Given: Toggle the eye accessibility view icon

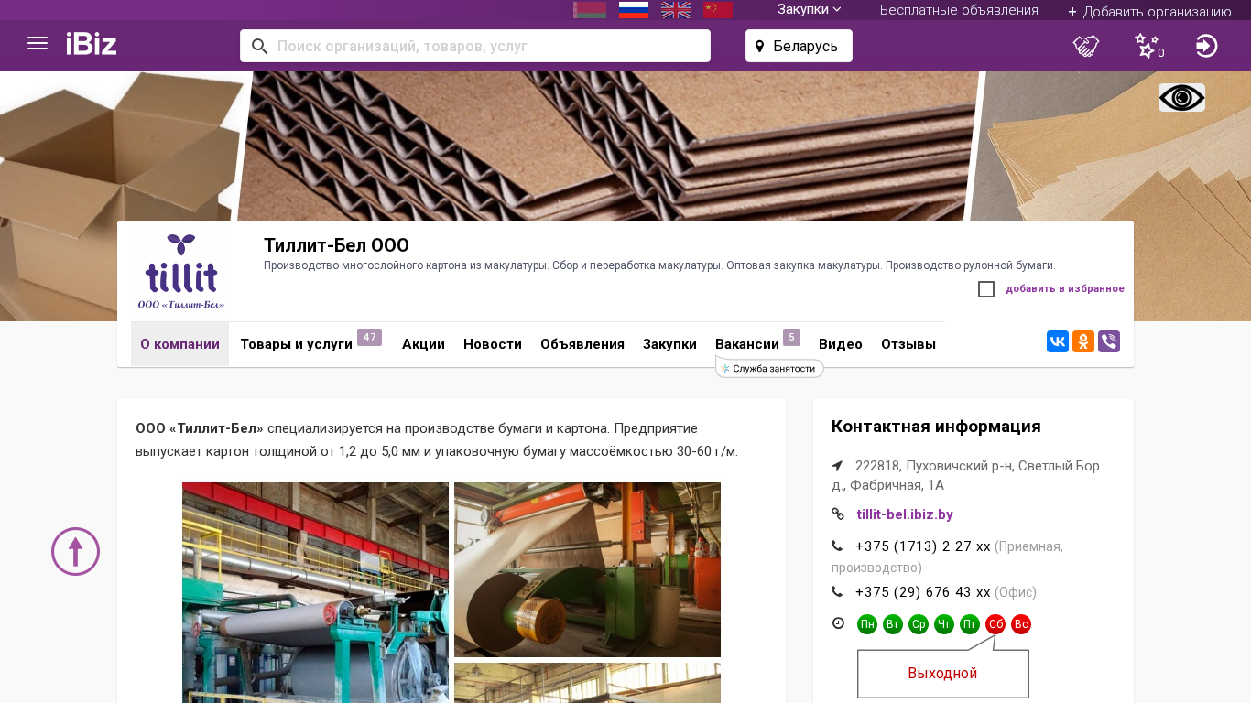Looking at the screenshot, I should pos(1181,97).
